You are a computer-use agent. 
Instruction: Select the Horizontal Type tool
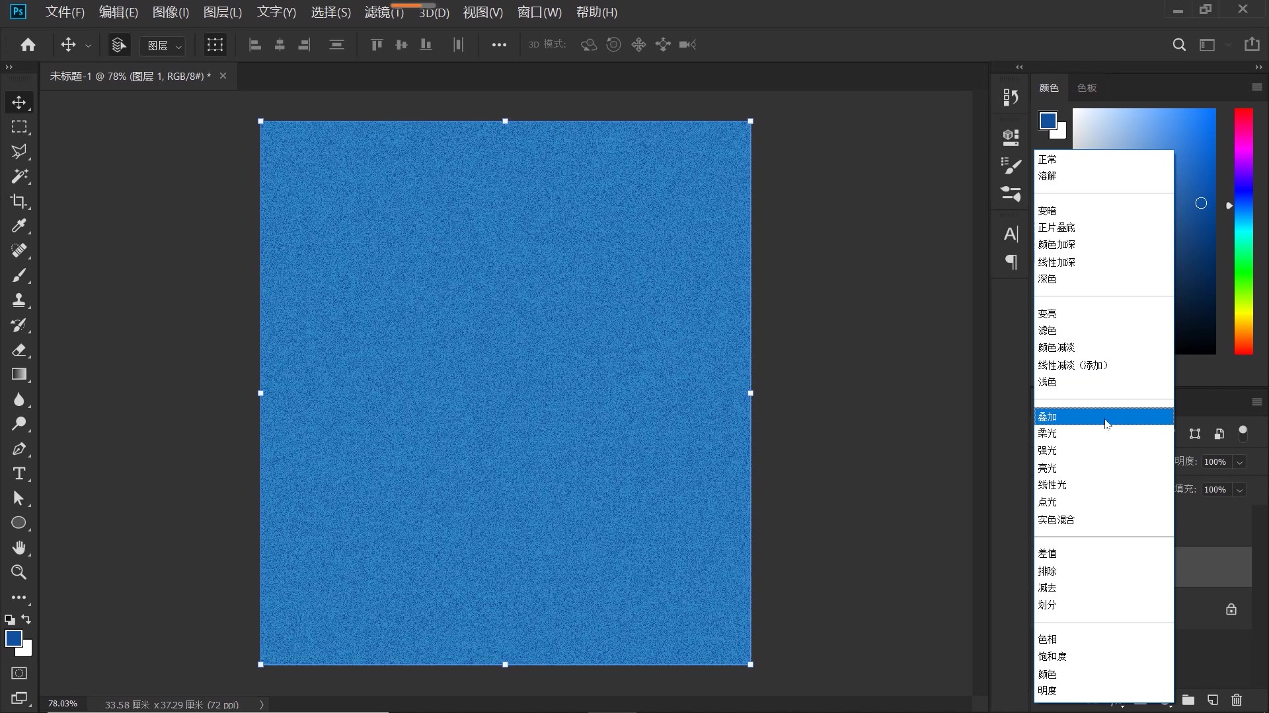pyautogui.click(x=19, y=473)
